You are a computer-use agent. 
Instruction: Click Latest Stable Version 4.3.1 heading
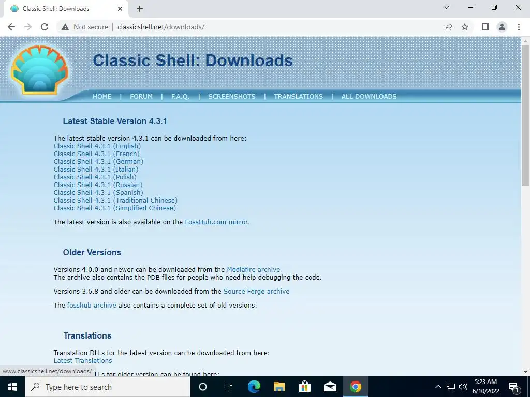tap(115, 121)
